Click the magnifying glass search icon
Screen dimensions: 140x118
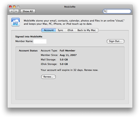(105, 11)
